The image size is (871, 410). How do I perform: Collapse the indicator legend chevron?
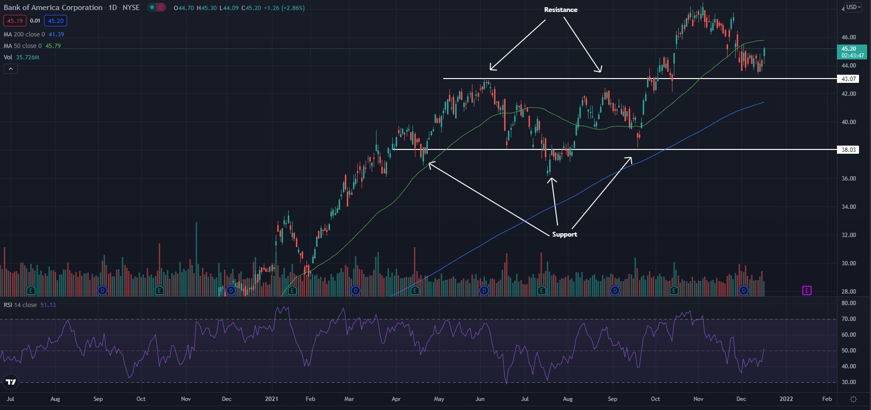[x=11, y=69]
